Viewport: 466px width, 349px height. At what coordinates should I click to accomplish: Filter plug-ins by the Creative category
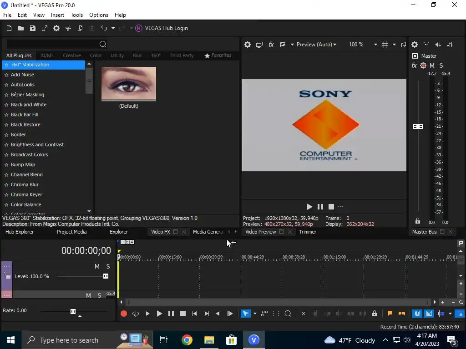(x=71, y=55)
